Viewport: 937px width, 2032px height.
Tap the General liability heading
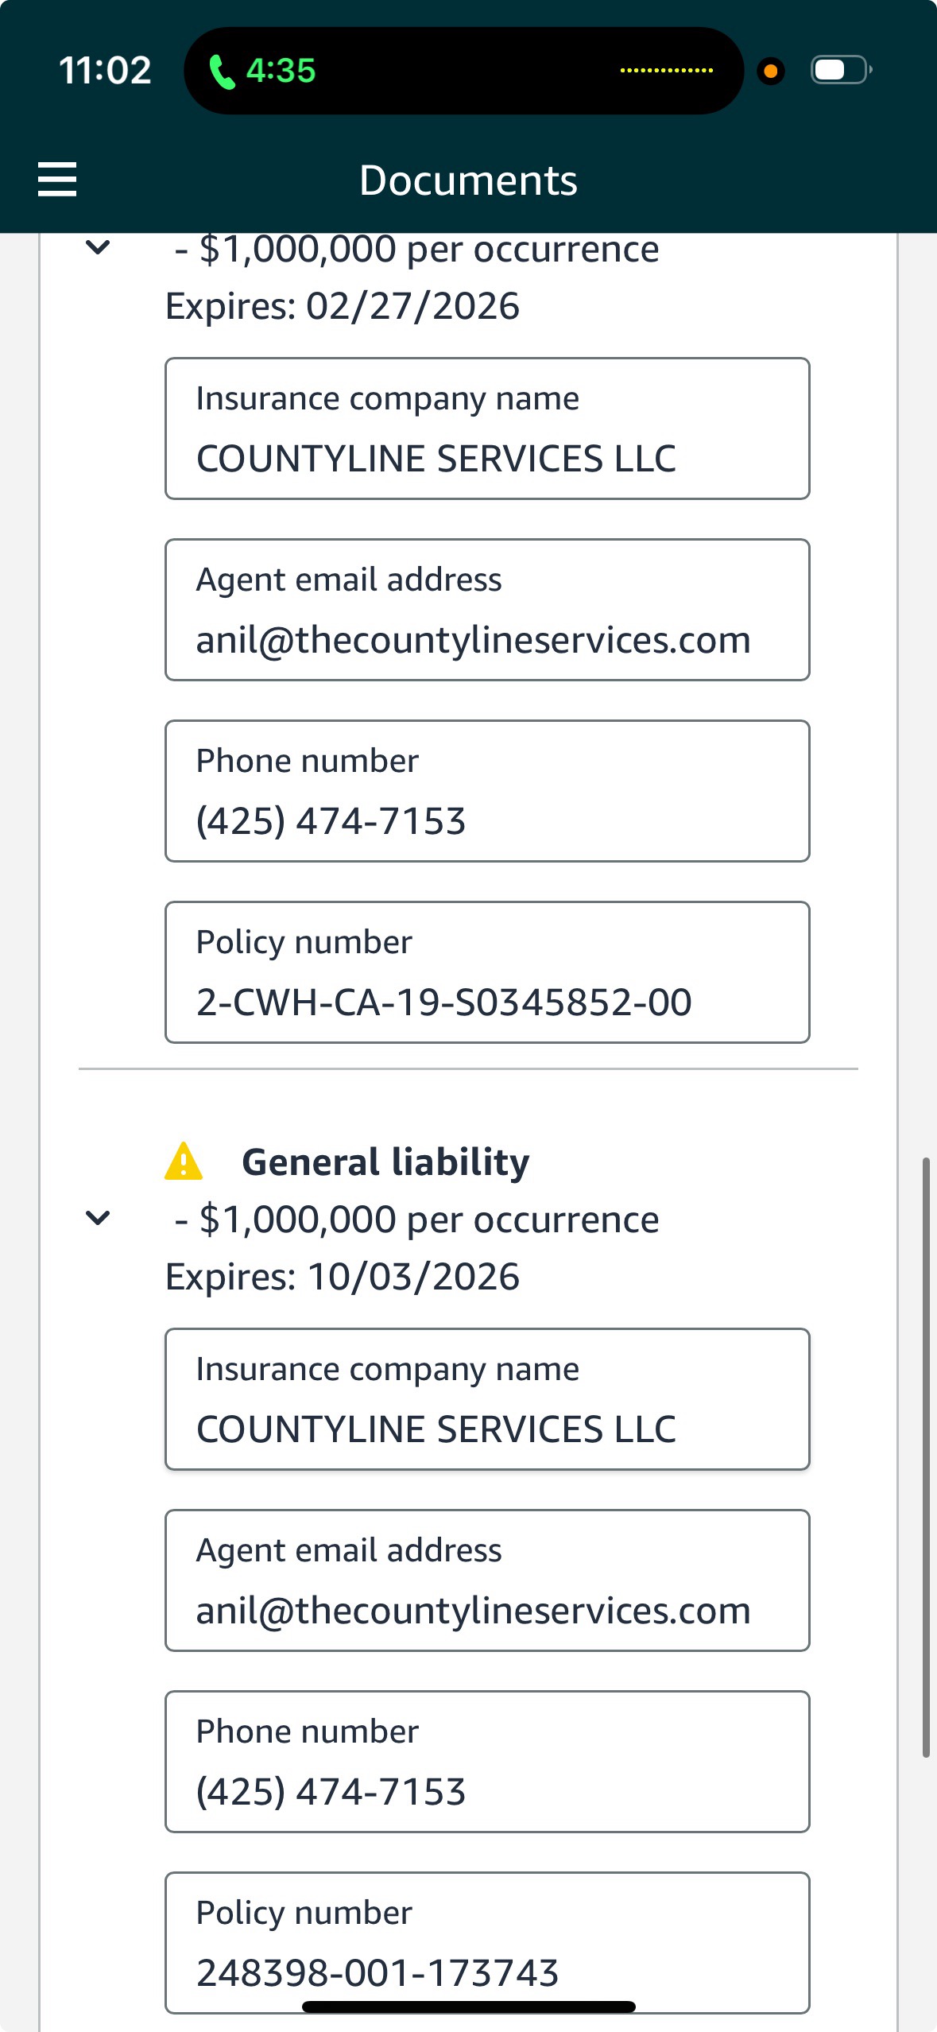[385, 1161]
